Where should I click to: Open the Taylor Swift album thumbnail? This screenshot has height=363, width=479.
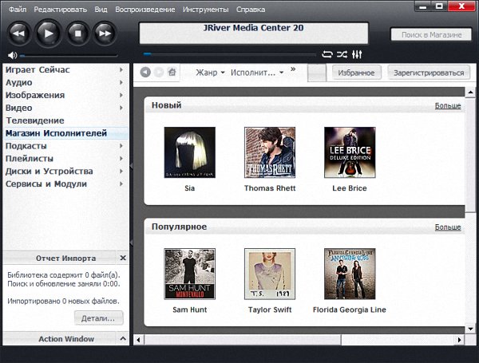pos(269,274)
